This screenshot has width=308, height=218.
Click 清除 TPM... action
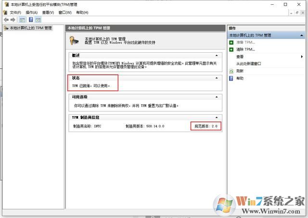tap(245, 49)
